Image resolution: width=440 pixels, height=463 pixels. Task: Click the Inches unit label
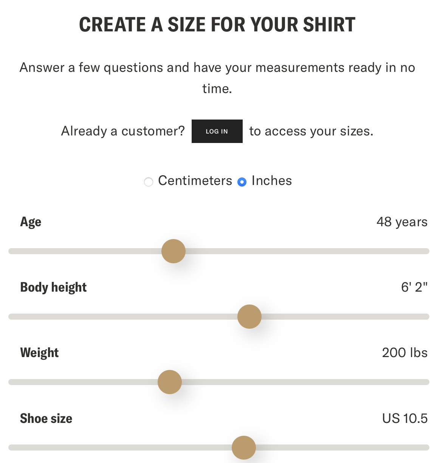click(272, 181)
